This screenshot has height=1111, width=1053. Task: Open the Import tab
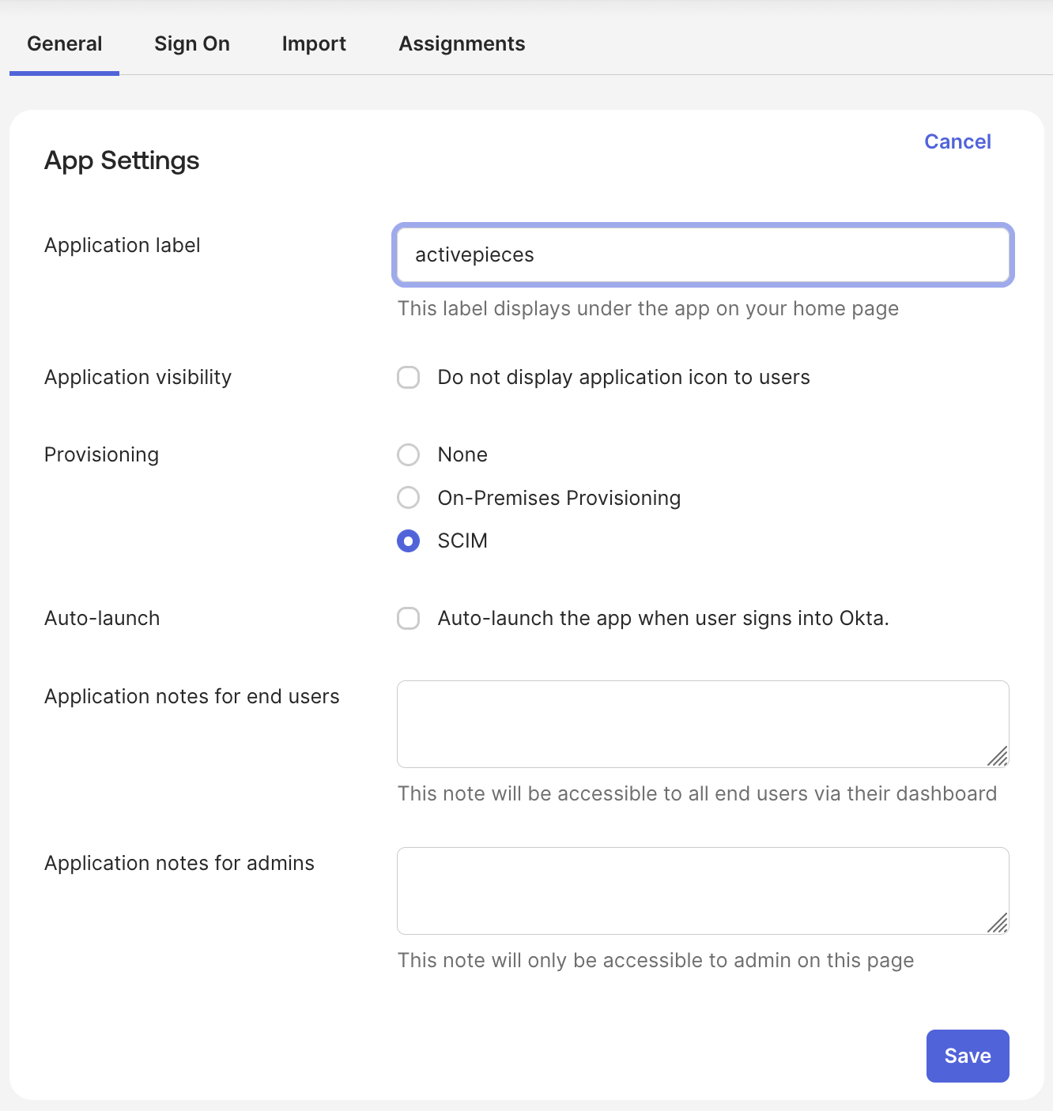tap(314, 43)
